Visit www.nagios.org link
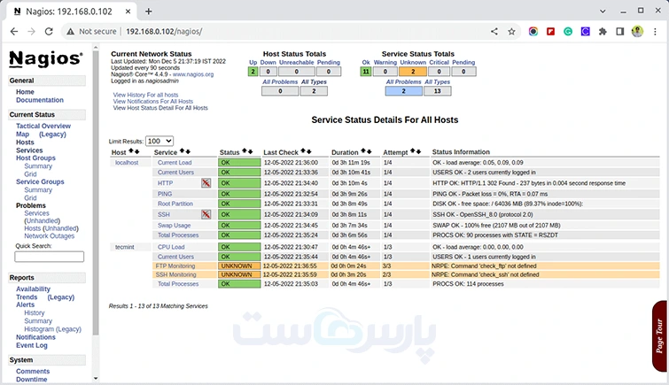 tap(193, 74)
